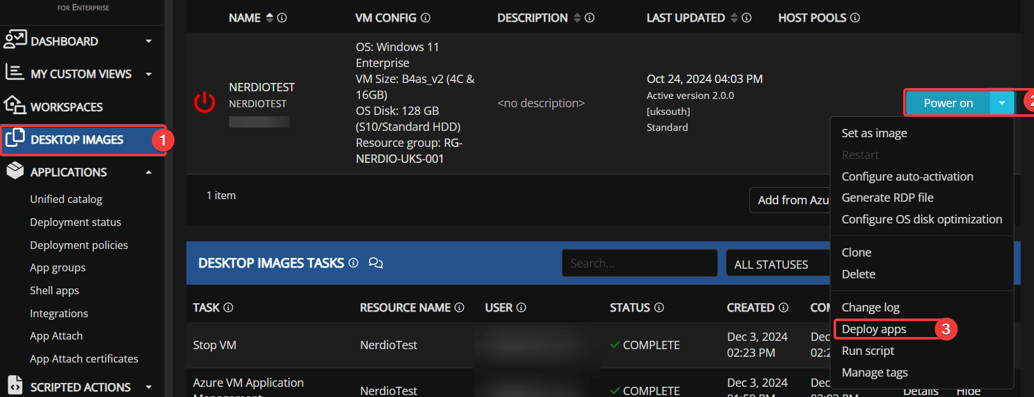
Task: Click the HOST POOLS info icon
Action: pyautogui.click(x=855, y=18)
